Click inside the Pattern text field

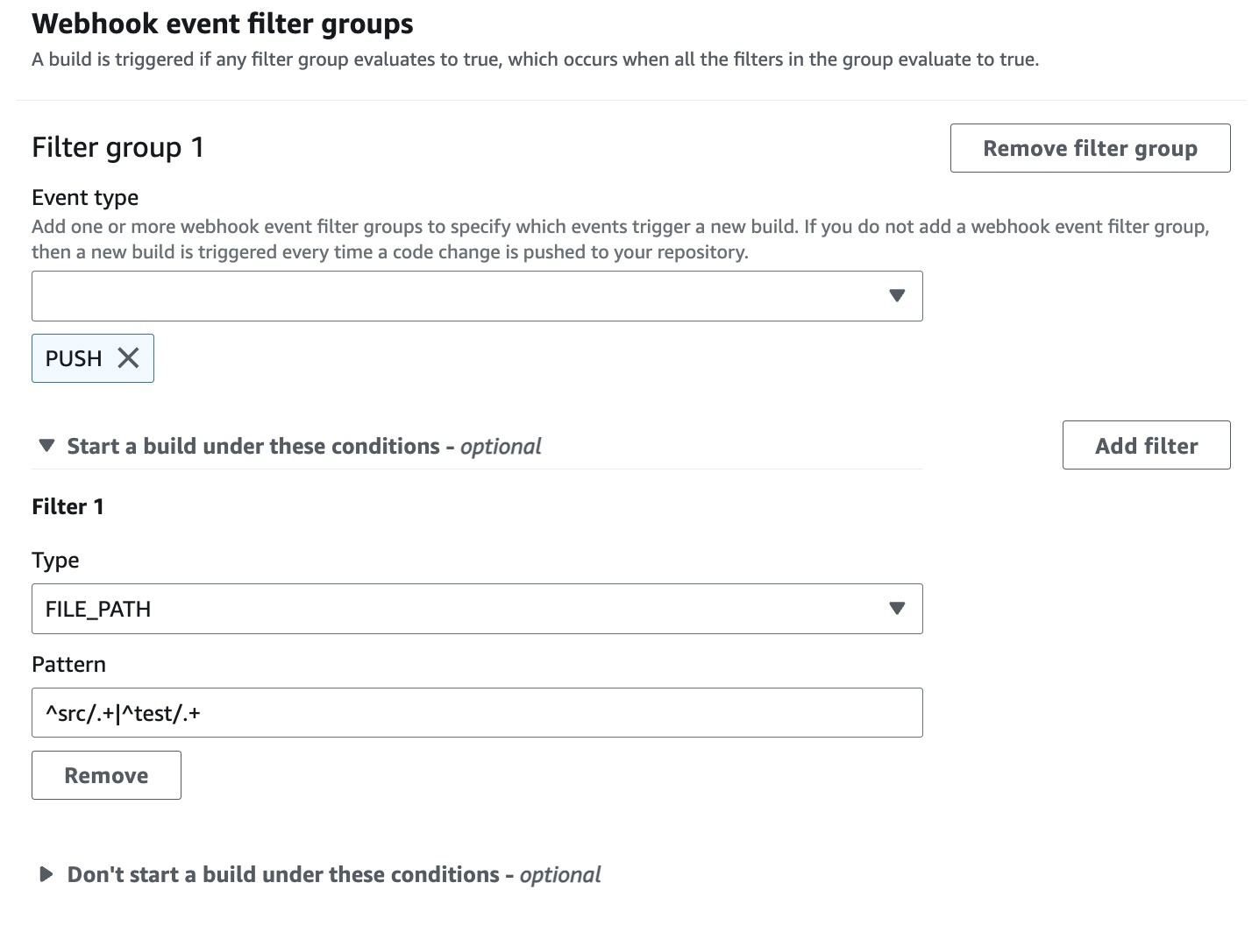click(477, 712)
